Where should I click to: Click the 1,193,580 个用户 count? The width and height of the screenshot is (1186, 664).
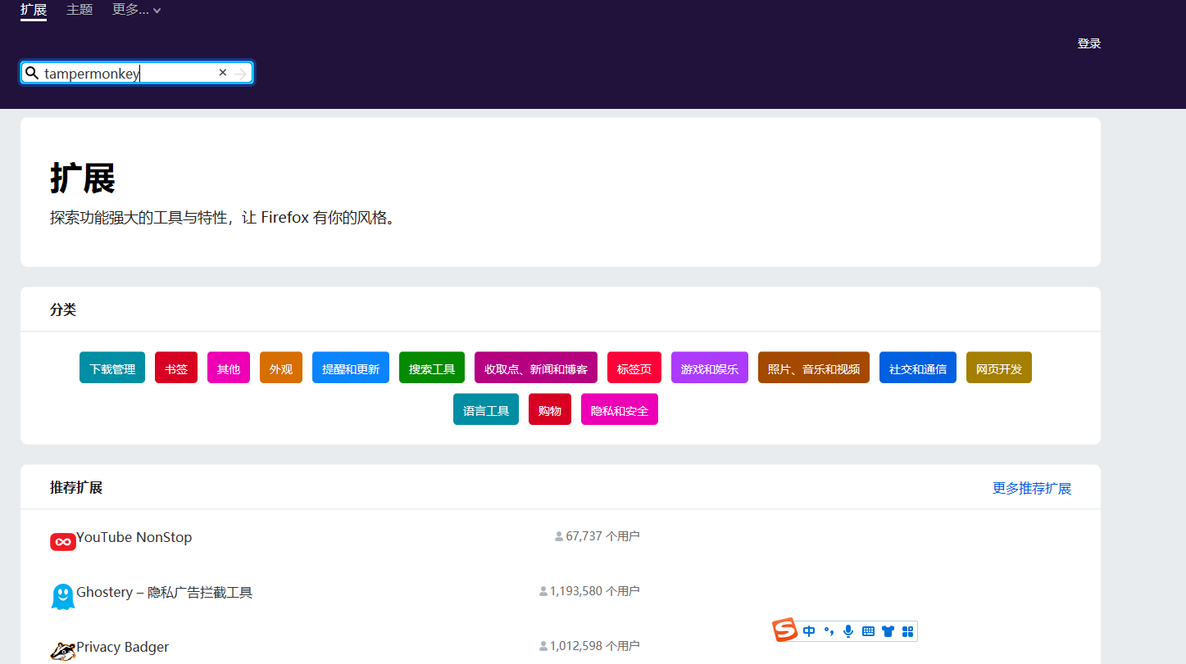coord(589,591)
